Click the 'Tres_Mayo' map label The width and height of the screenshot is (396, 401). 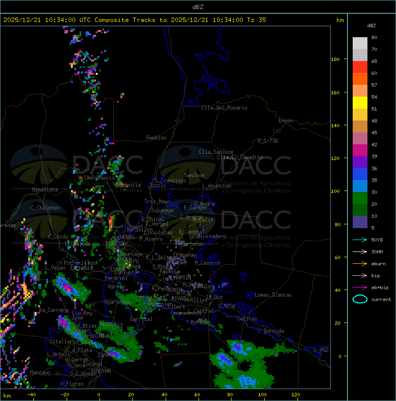157,201
